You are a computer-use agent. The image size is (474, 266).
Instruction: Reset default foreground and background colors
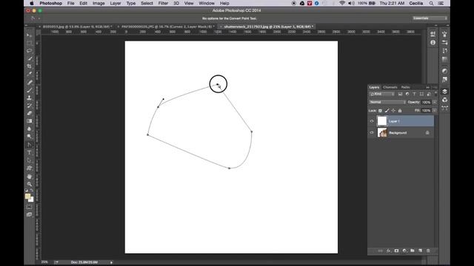27,191
